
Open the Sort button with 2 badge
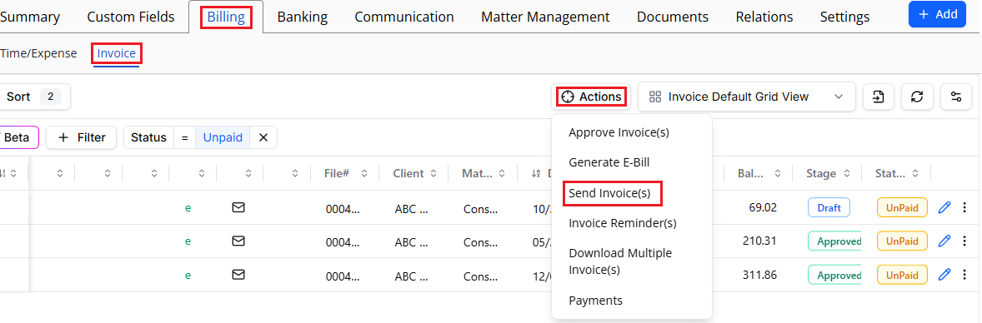(x=34, y=97)
